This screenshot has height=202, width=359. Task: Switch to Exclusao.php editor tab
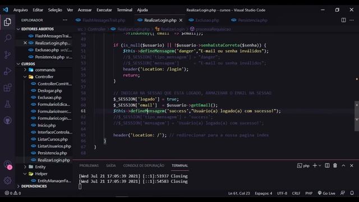tap(207, 20)
